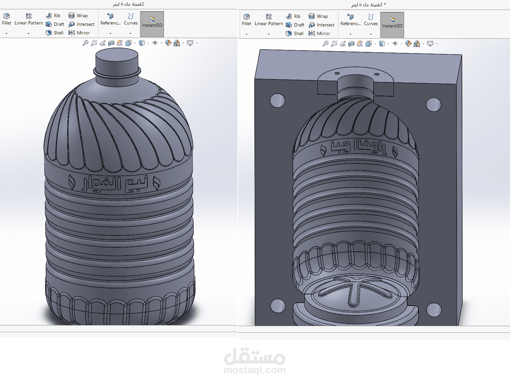Choose Rib feature in right window

293,16
